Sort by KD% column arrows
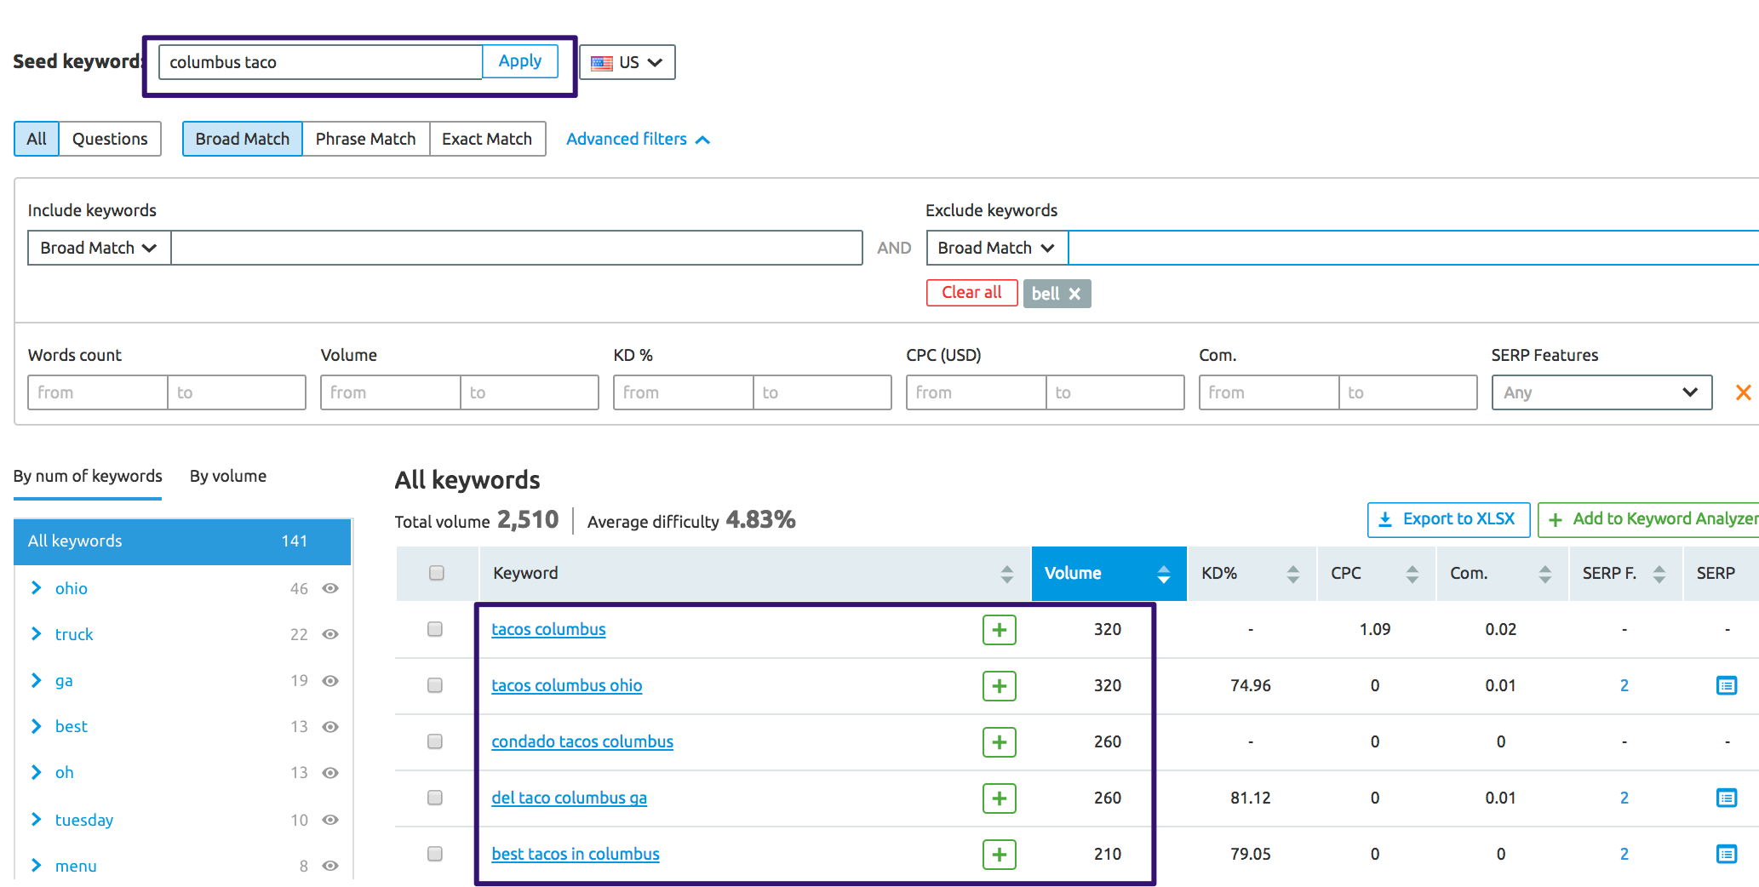Viewport: 1759px width, 887px height. [1292, 574]
